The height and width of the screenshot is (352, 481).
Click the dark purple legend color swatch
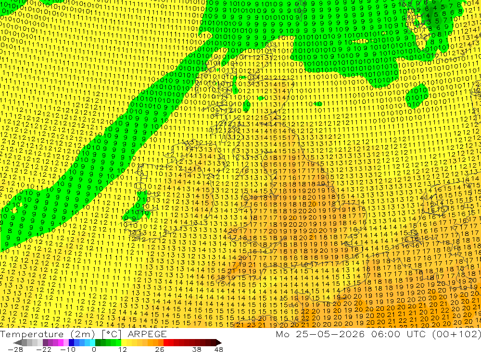point(45,342)
